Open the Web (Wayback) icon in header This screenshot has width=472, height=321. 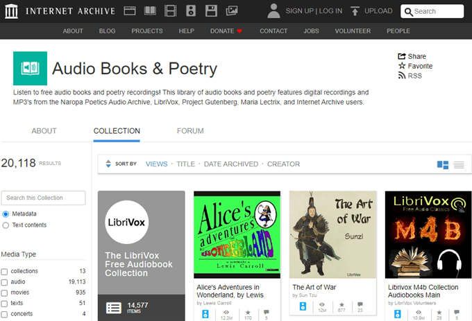[x=129, y=11]
